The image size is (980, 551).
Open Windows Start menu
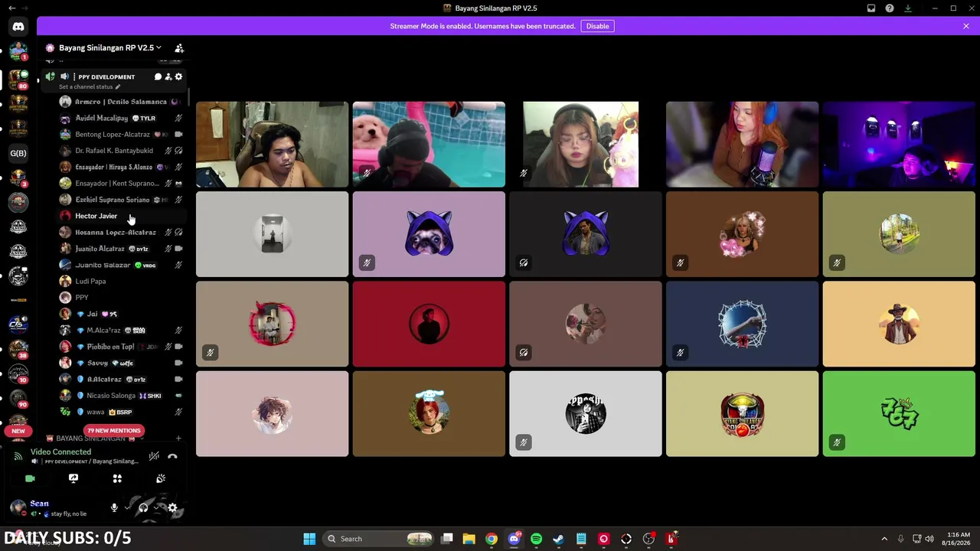click(x=309, y=539)
